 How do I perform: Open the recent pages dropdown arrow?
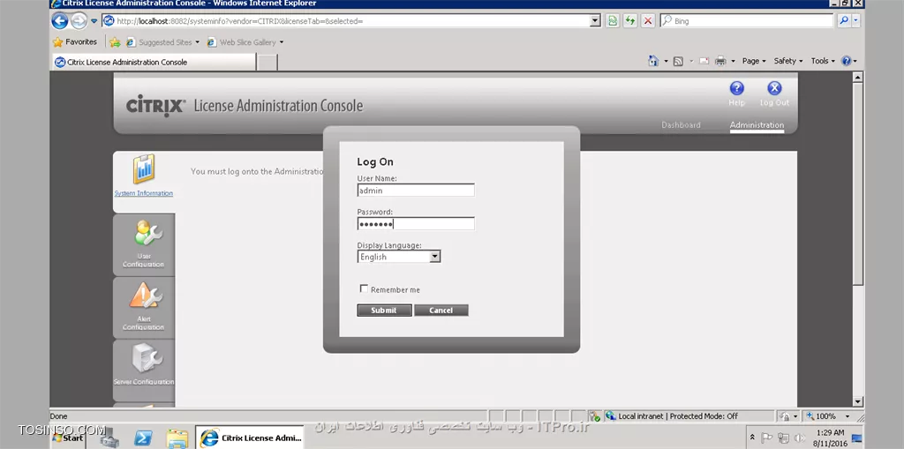pos(94,21)
